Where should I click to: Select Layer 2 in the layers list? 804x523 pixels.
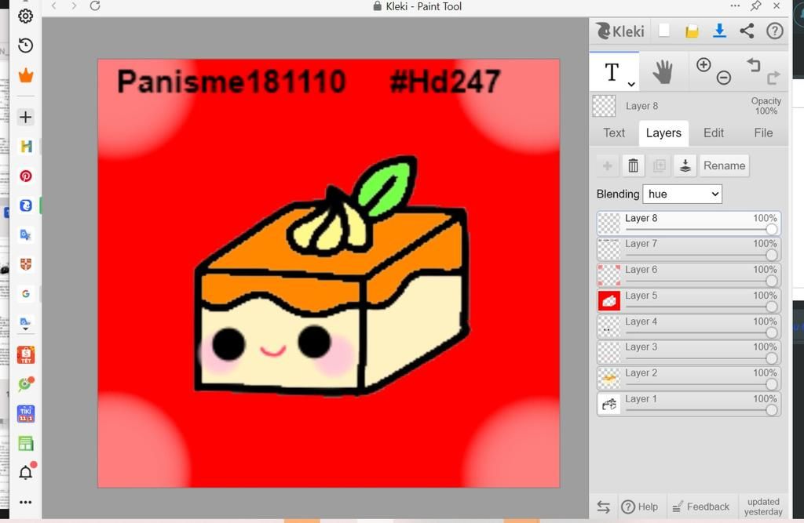pyautogui.click(x=689, y=379)
